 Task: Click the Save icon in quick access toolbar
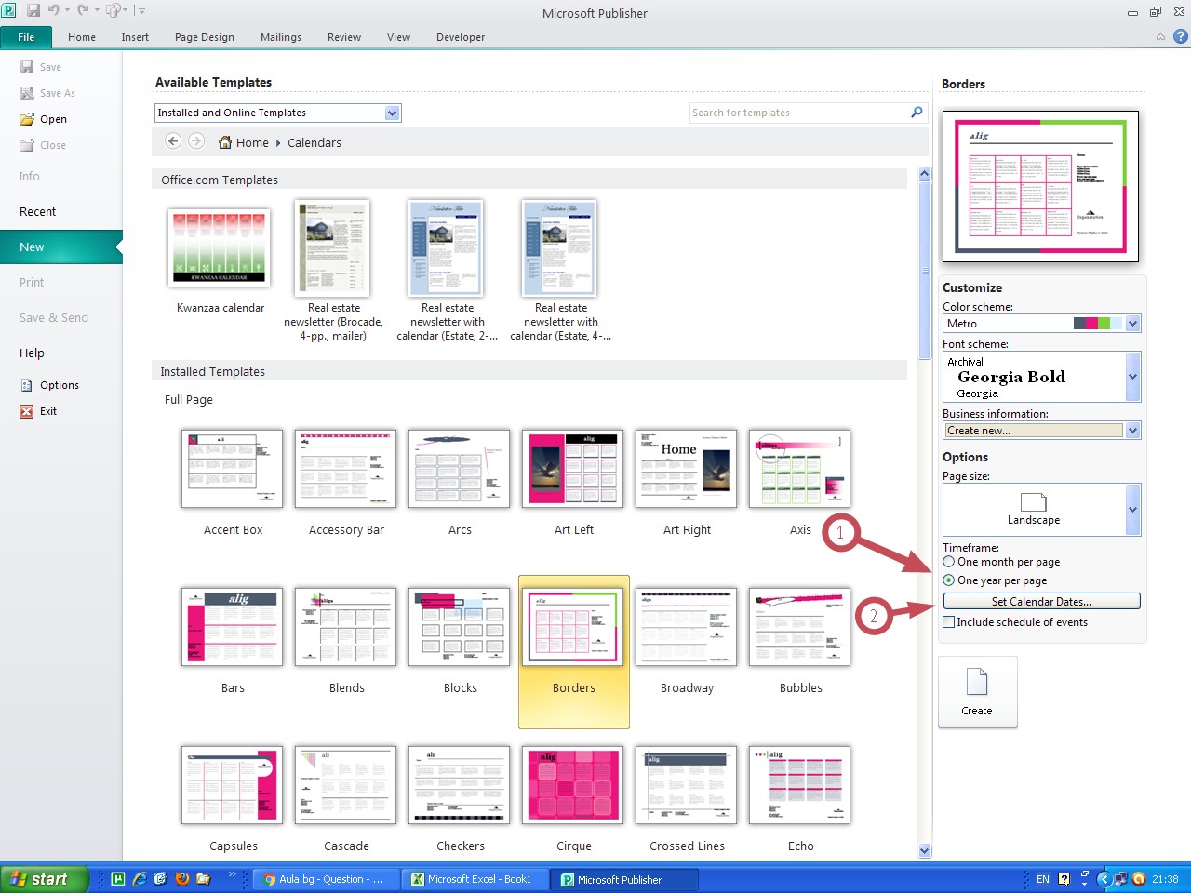[33, 11]
